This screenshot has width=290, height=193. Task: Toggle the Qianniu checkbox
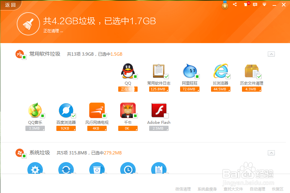click(x=135, y=116)
